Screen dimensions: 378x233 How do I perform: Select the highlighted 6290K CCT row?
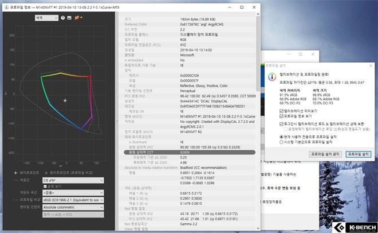[x=190, y=152]
